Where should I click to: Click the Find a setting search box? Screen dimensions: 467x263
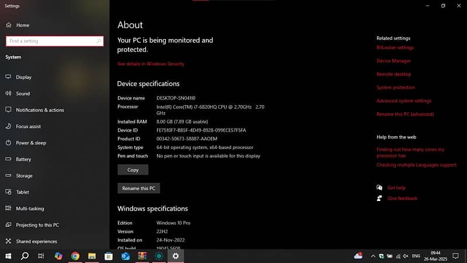(54, 41)
